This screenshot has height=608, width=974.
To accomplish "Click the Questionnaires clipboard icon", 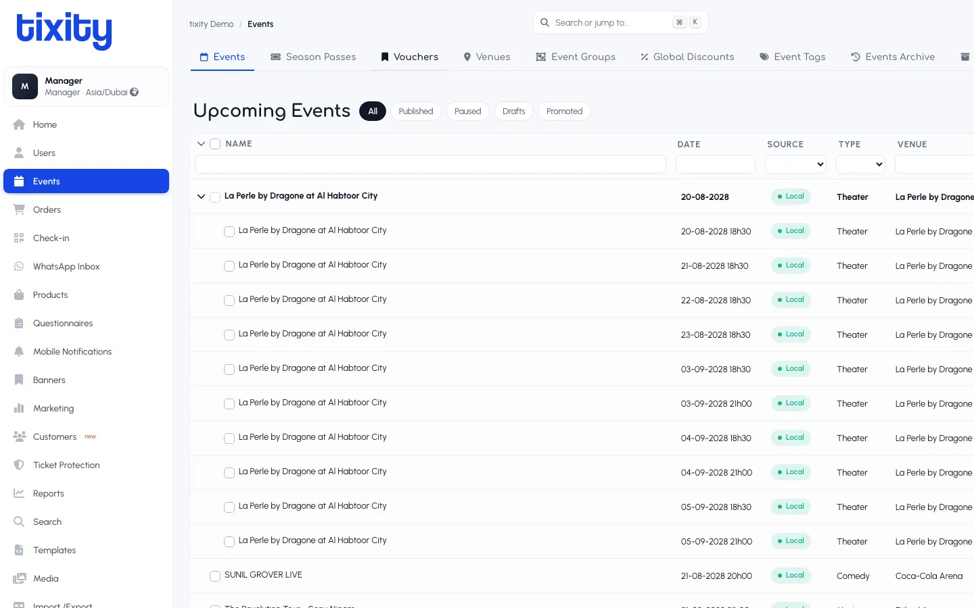I will point(19,323).
